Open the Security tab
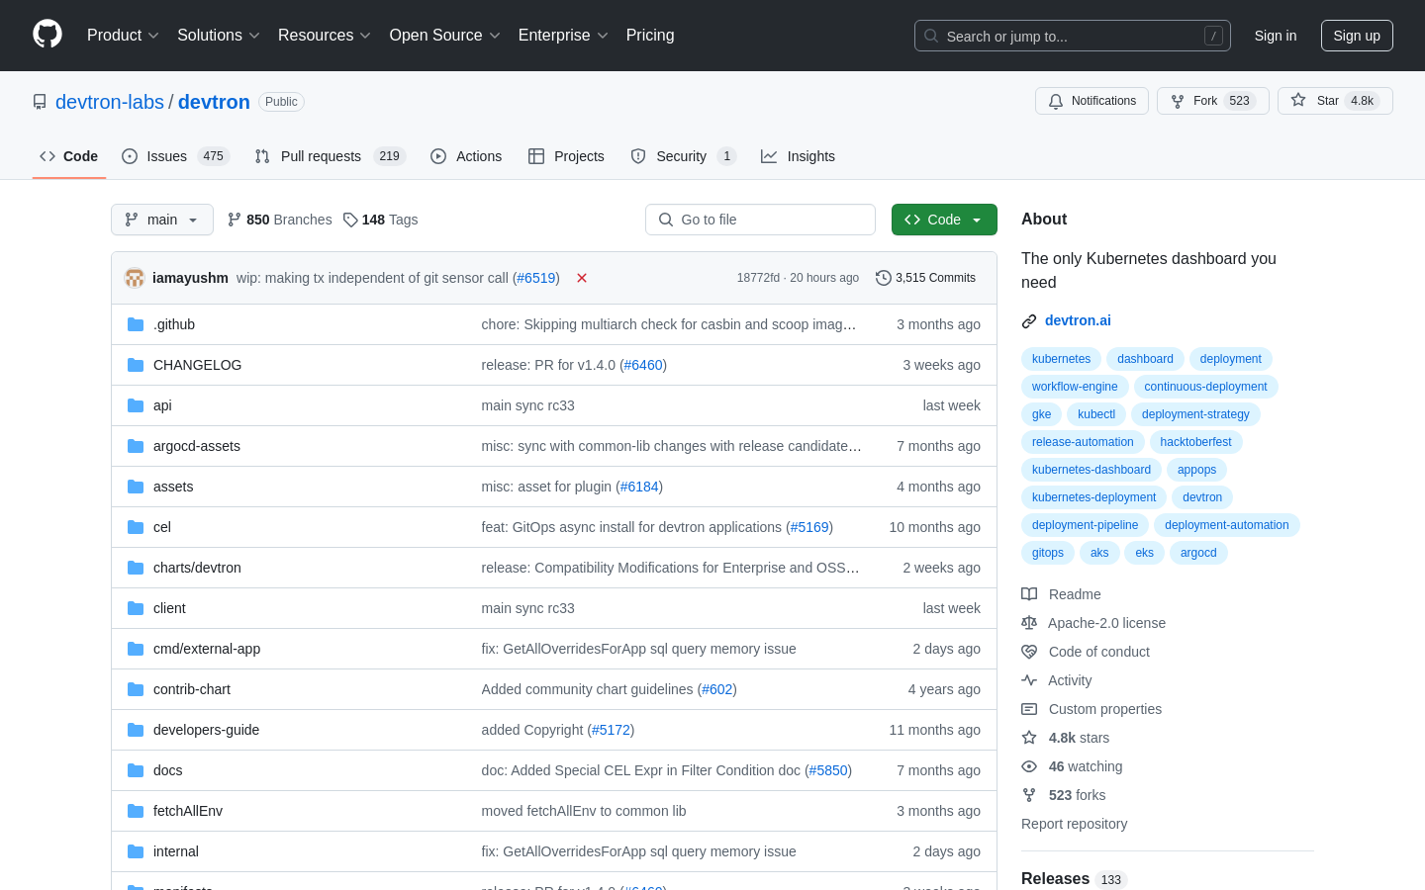 point(683,156)
